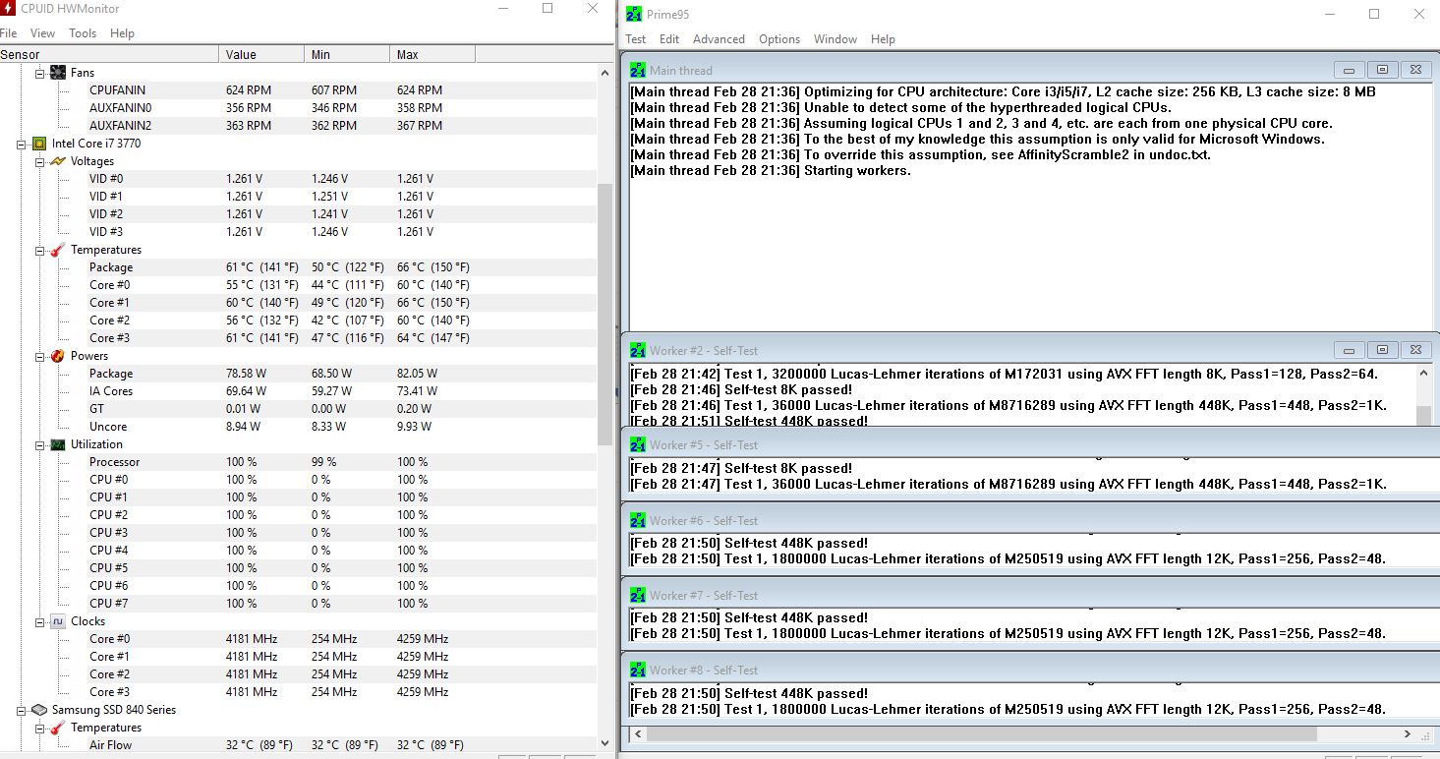Screen dimensions: 1440x759
Task: Click the Powers flame icon
Action: (x=58, y=356)
